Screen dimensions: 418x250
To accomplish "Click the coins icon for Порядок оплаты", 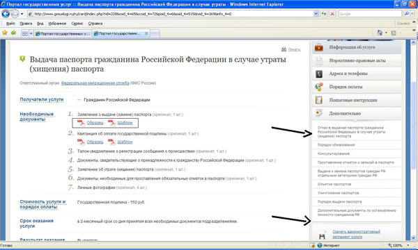I will tap(319, 87).
